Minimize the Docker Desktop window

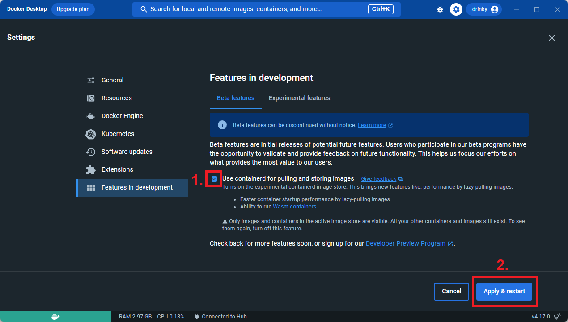517,9
